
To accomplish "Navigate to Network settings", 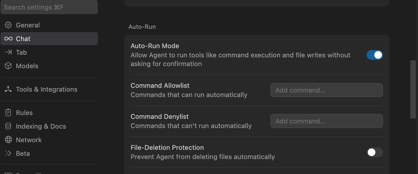I will pyautogui.click(x=29, y=140).
